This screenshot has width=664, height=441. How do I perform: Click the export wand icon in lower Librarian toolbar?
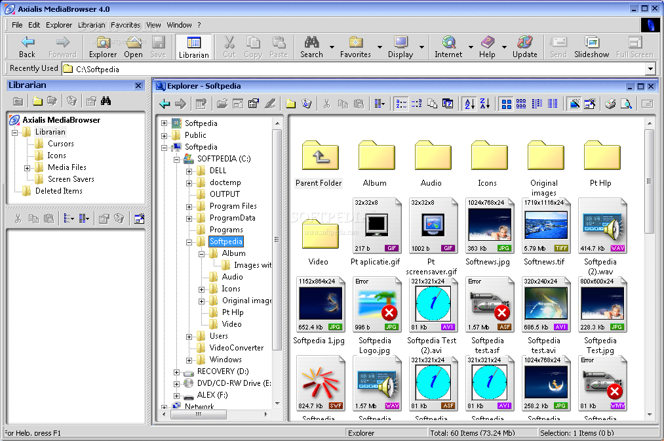[x=139, y=219]
